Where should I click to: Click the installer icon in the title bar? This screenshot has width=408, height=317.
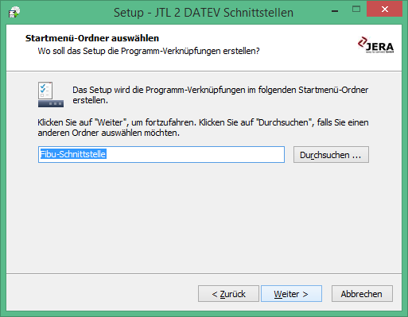14,12
